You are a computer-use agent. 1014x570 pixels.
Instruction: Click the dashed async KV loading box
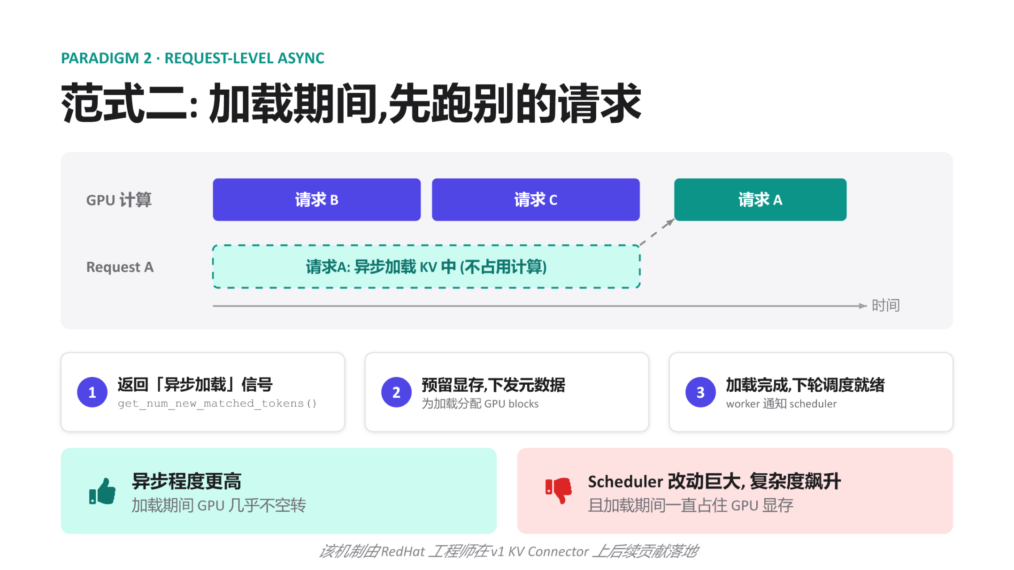click(x=426, y=266)
